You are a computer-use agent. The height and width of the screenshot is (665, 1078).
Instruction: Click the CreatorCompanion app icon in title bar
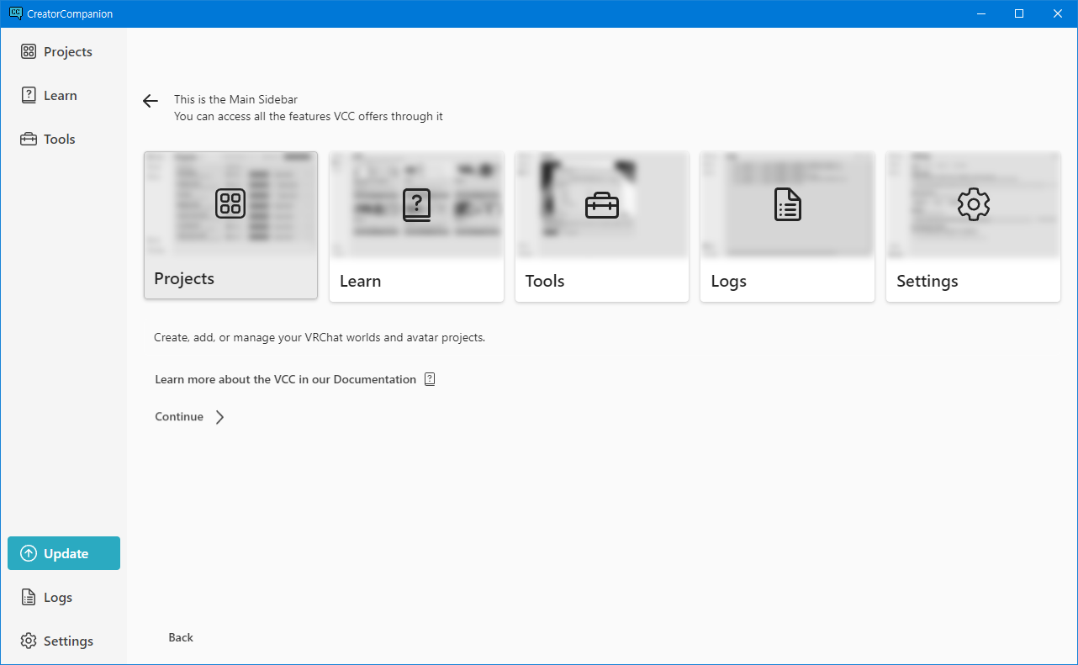point(15,13)
